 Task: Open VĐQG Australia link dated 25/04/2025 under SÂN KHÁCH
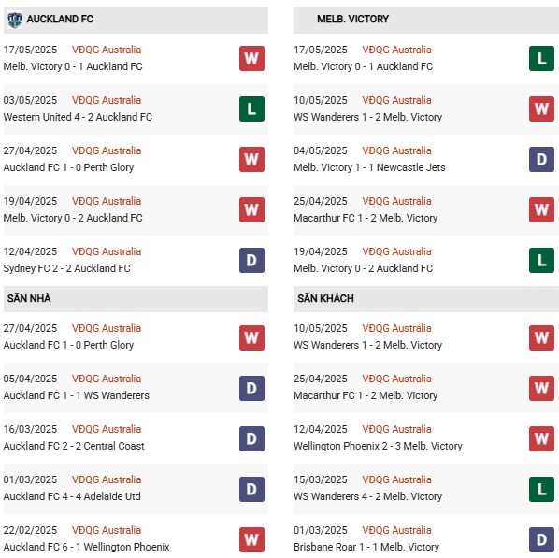(x=396, y=379)
